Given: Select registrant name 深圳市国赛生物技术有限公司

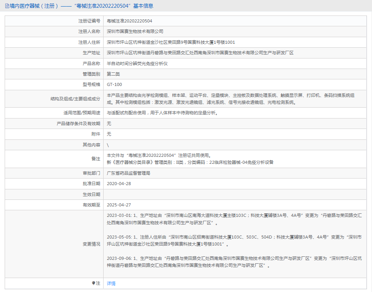Looking at the screenshot, I should point(135,31).
